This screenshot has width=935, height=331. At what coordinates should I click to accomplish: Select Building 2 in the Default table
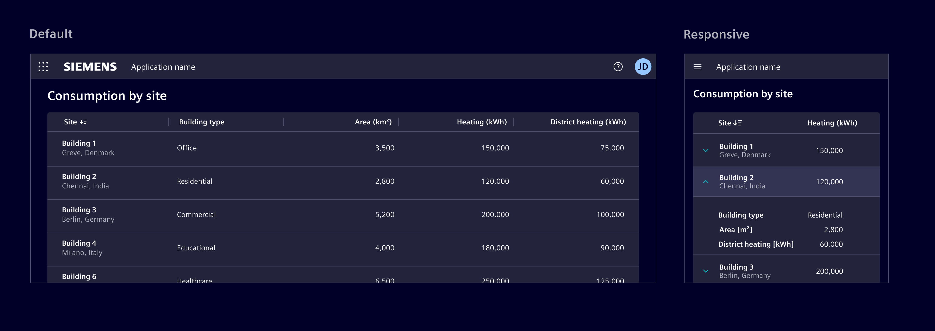click(x=79, y=176)
